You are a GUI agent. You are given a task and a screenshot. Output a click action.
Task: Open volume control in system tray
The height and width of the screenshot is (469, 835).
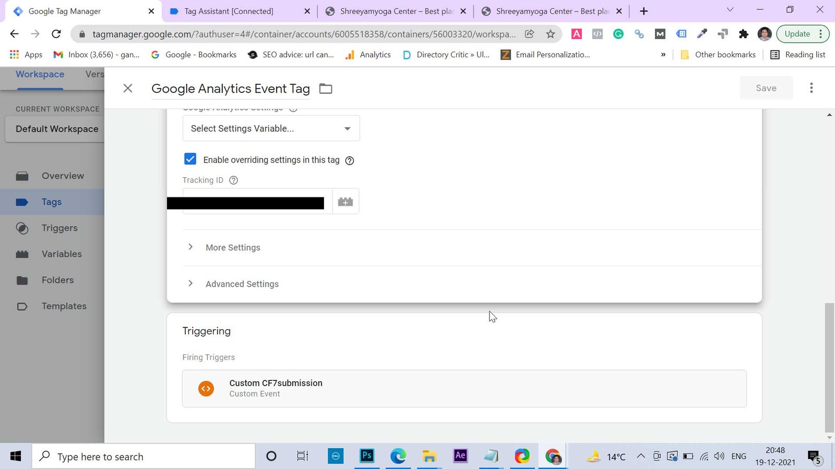(720, 456)
